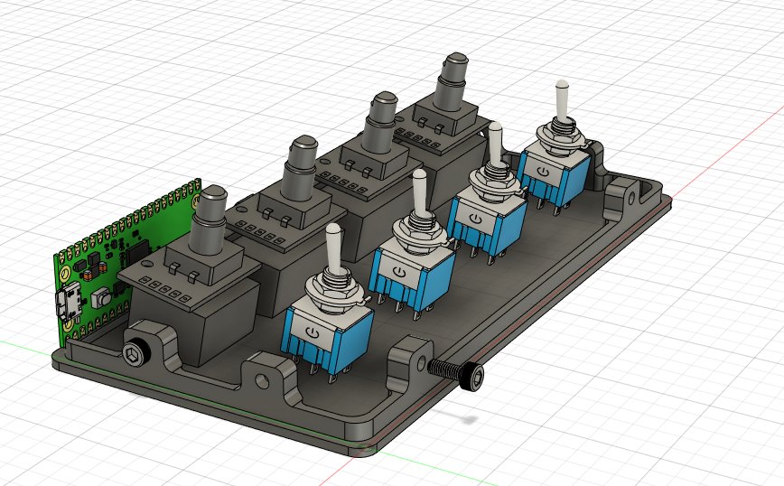The width and height of the screenshot is (784, 486).
Task: Click the power symbol on the toggle switch nearest the loose screw
Action: point(313,332)
